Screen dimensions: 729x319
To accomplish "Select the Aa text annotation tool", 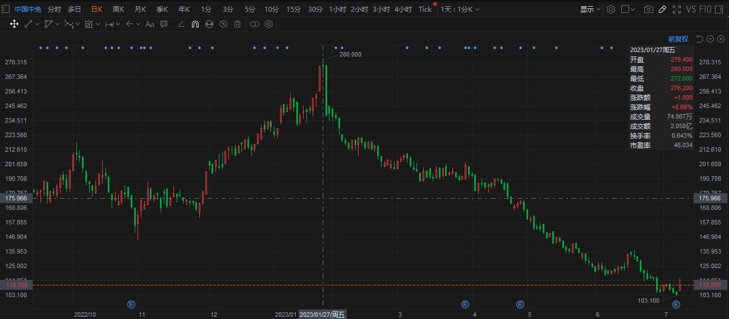I will pos(149,24).
